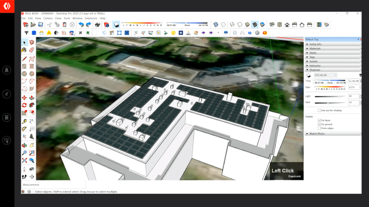Image resolution: width=369 pixels, height=207 pixels.
Task: Click the European Union flag icon
Action: 127,33
